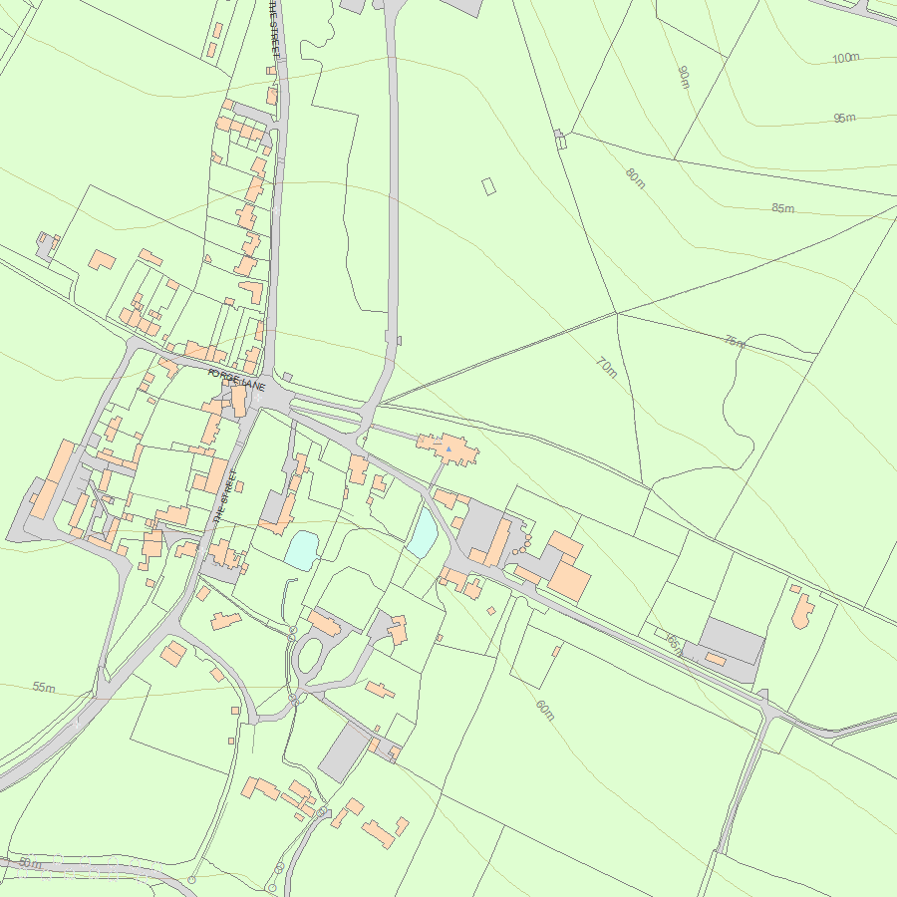Click the FORGE LANE street label
The width and height of the screenshot is (897, 897).
click(x=237, y=380)
